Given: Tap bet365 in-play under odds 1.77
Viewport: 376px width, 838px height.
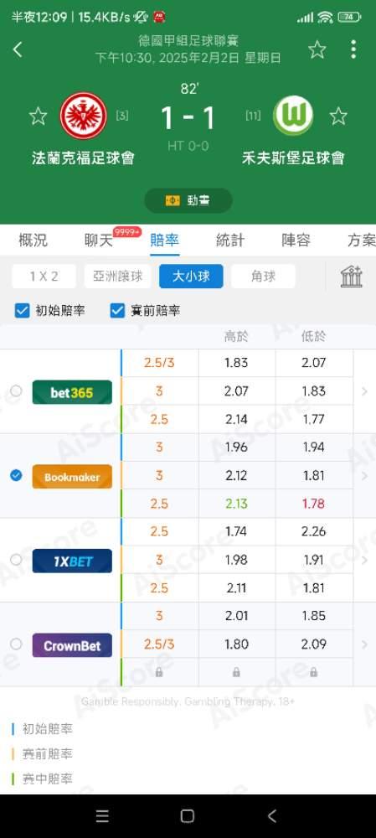Looking at the screenshot, I should pos(313,419).
